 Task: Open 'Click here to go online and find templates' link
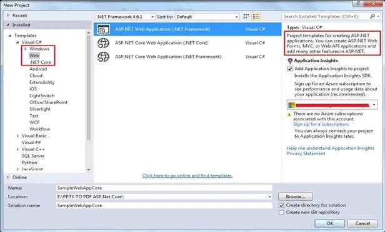point(187,176)
